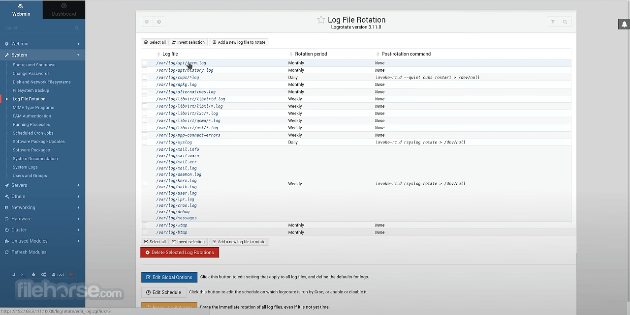Tick checkbox for /var/log/alternatives.log

coord(145,92)
